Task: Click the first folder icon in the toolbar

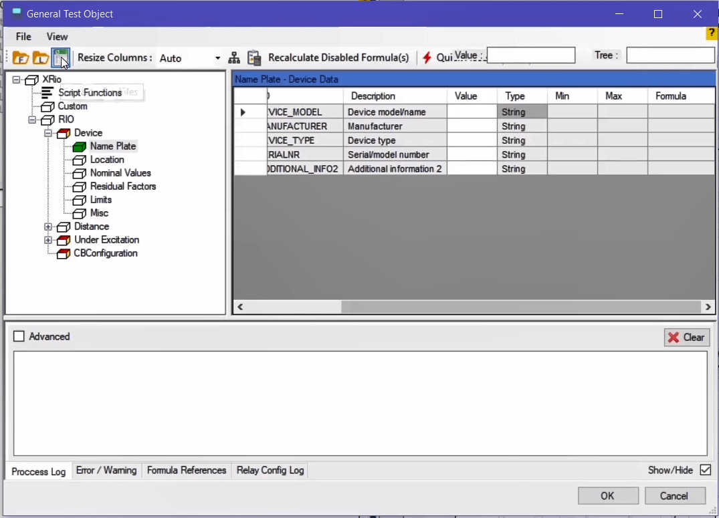Action: pos(20,58)
